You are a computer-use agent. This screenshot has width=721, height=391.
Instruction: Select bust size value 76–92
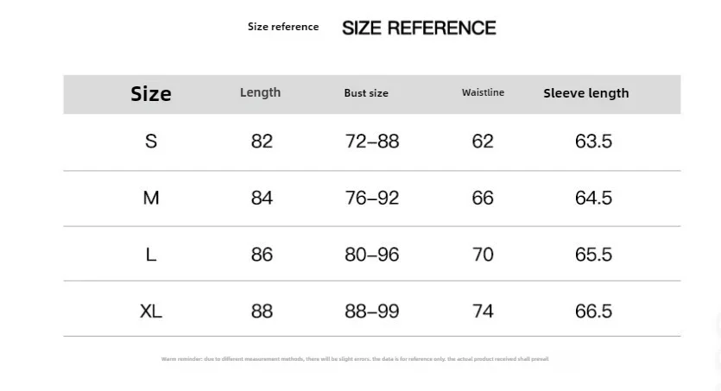click(372, 198)
